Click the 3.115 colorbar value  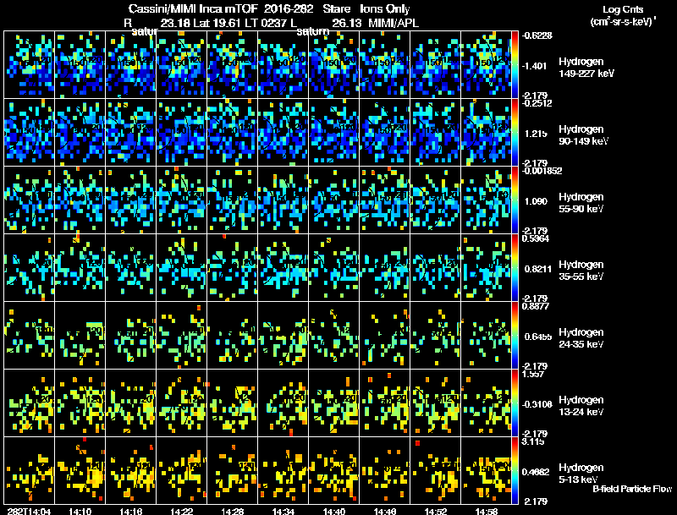tap(533, 441)
